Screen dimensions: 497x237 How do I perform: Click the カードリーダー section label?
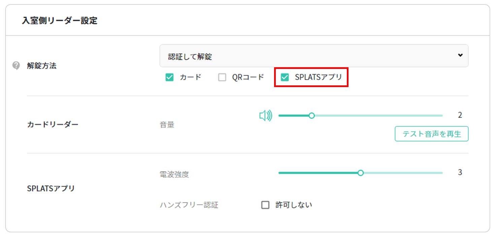click(53, 124)
